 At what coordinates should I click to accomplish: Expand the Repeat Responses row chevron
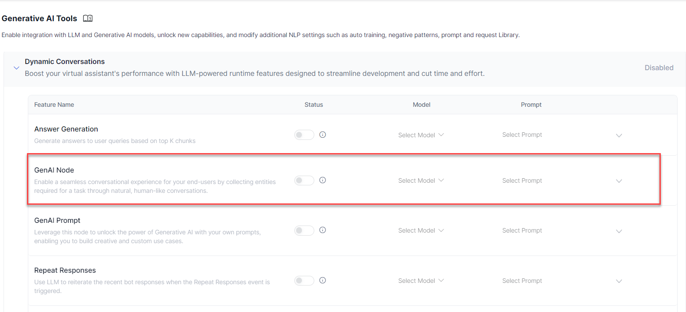[x=619, y=281]
